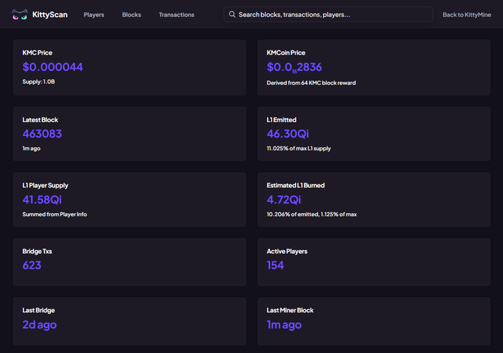Click the 'Supply: 1.0B' text
This screenshot has height=353, width=503.
tap(38, 82)
